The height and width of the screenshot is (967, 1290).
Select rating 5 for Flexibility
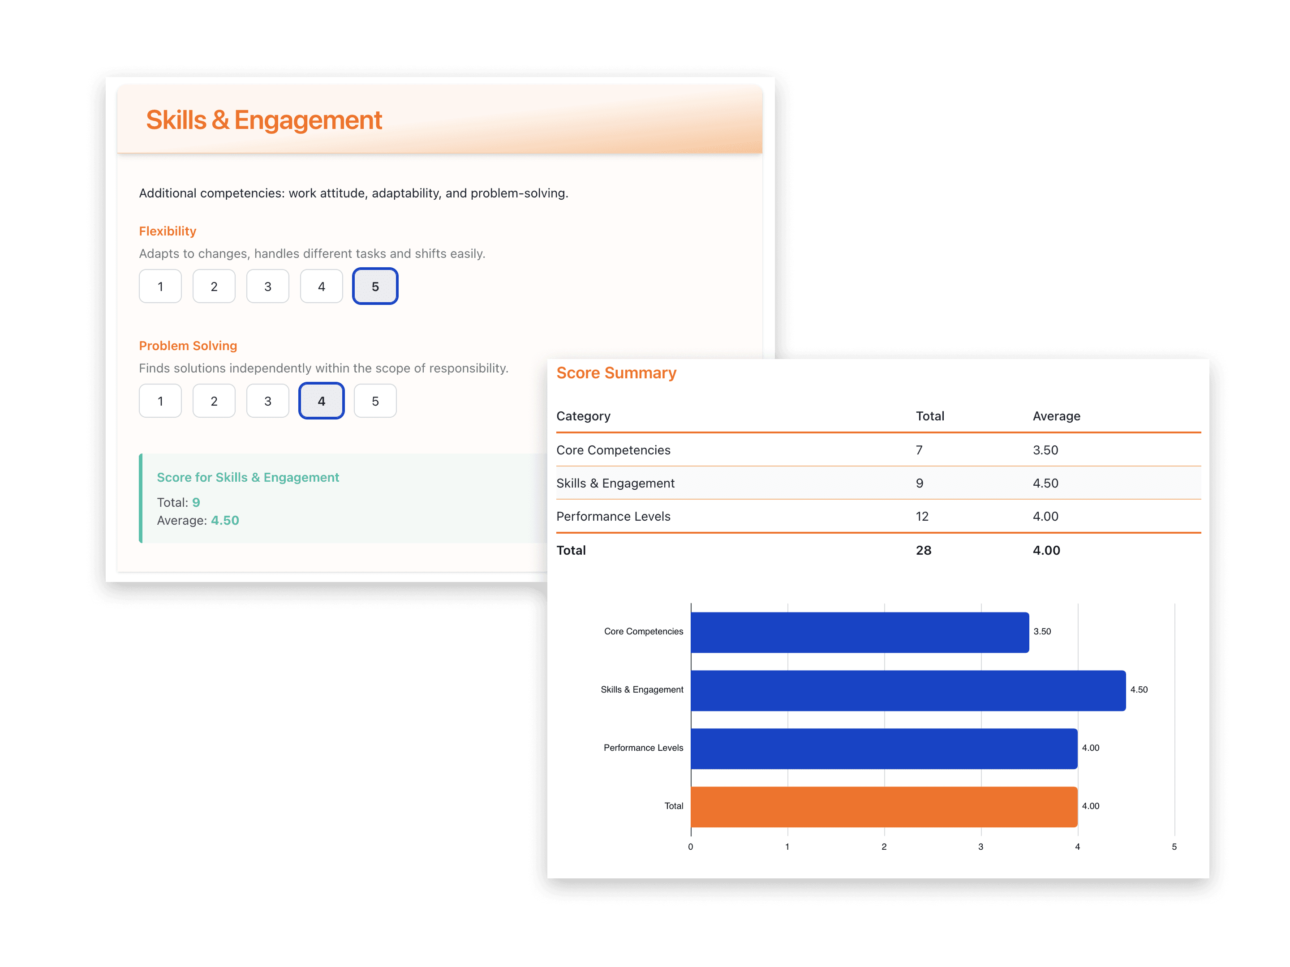point(375,286)
